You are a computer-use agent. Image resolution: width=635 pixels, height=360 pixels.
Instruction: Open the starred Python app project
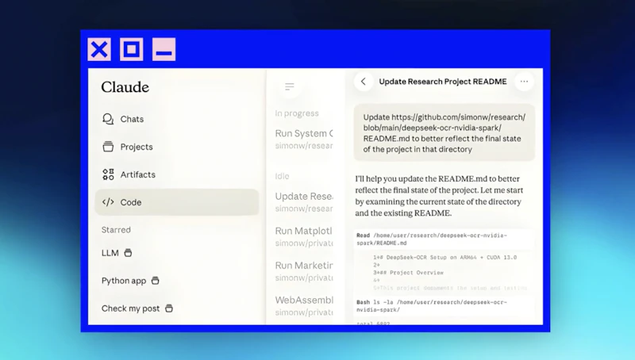point(130,281)
